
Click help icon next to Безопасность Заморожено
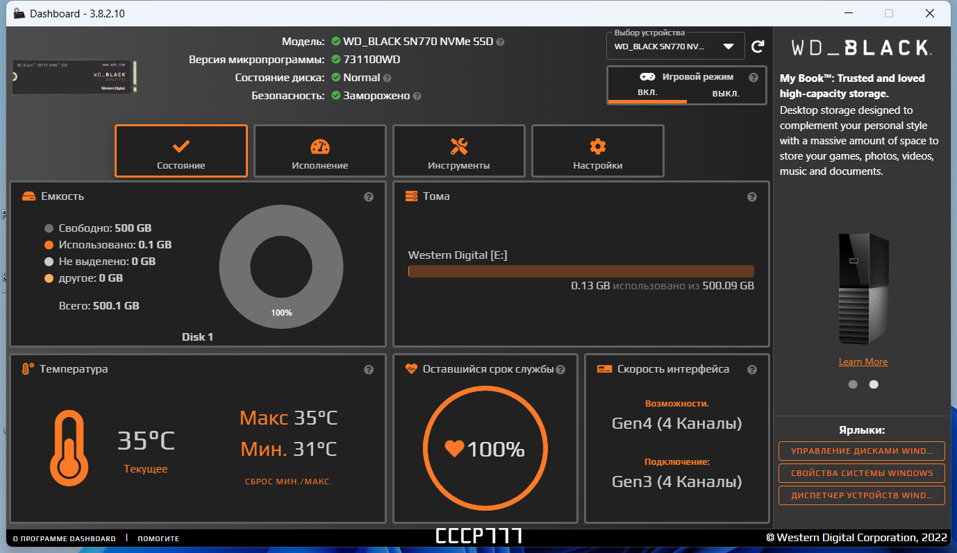pos(416,96)
